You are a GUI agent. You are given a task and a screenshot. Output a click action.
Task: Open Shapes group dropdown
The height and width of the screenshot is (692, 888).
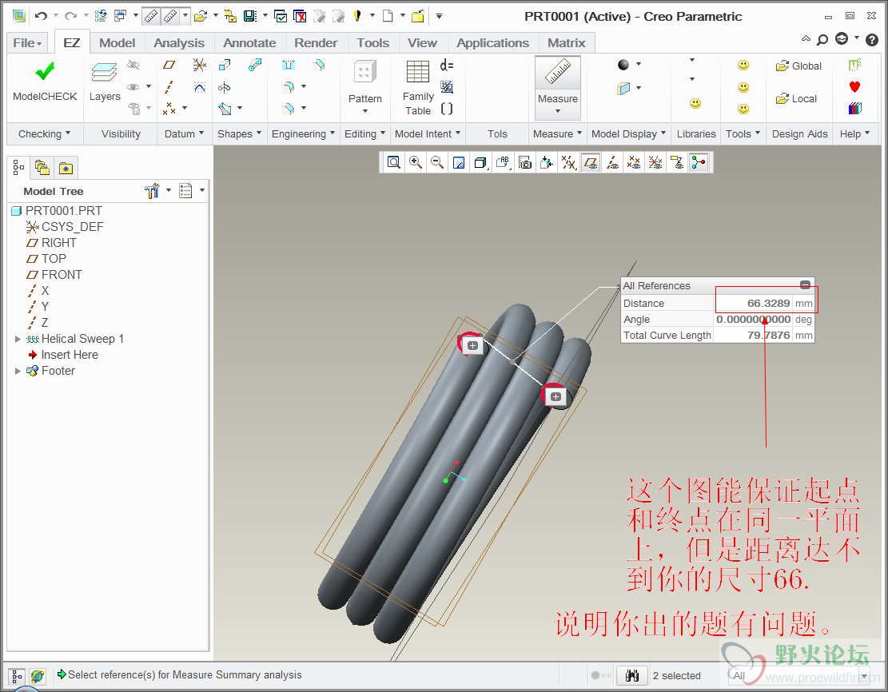point(239,133)
